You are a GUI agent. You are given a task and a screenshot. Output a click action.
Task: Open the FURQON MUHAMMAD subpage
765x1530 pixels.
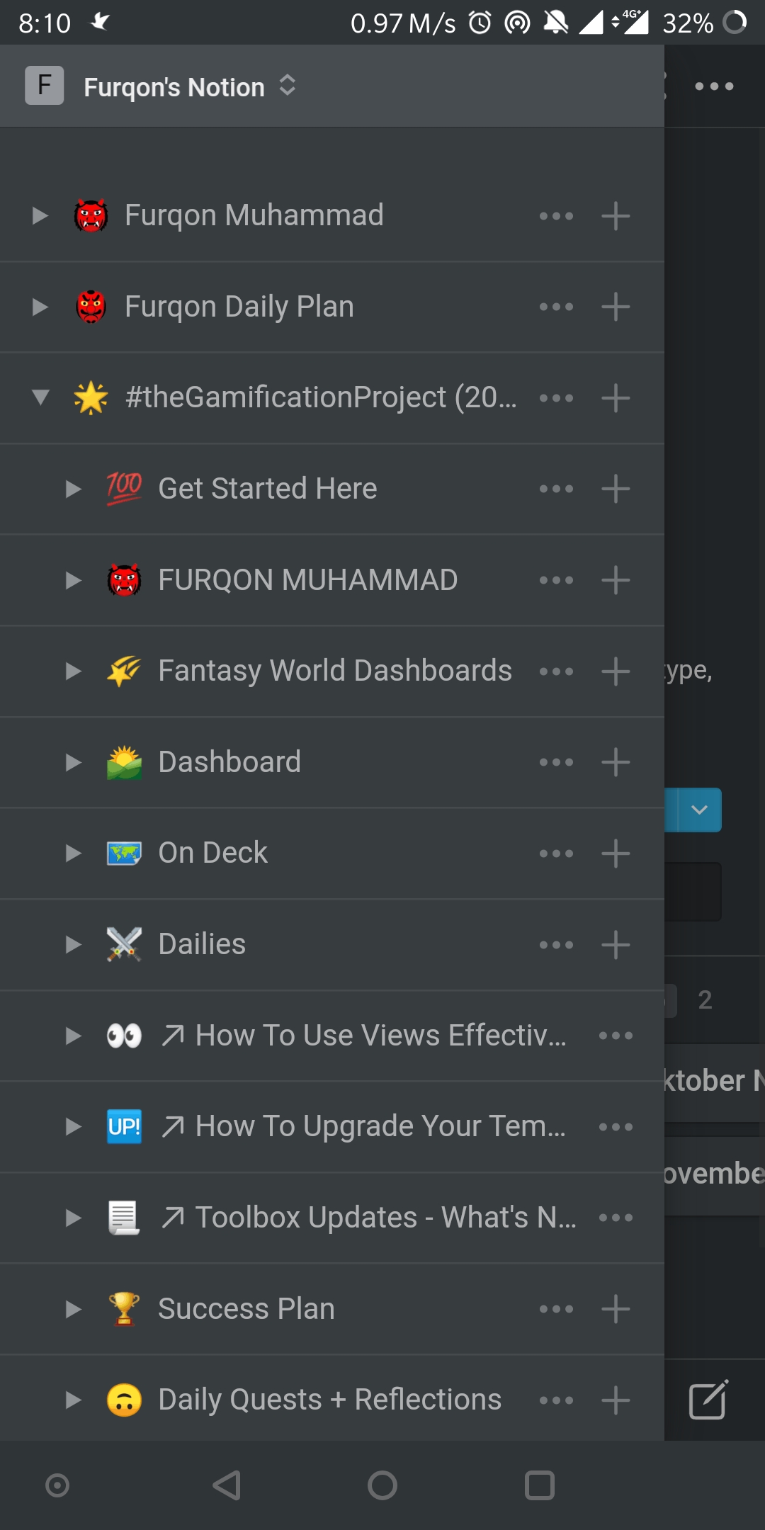tap(307, 580)
